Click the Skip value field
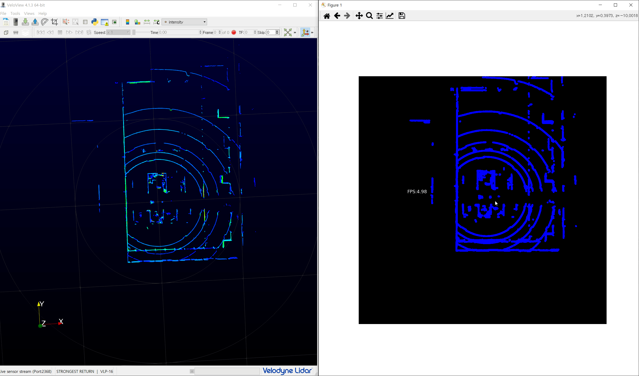639x376 pixels. point(271,32)
